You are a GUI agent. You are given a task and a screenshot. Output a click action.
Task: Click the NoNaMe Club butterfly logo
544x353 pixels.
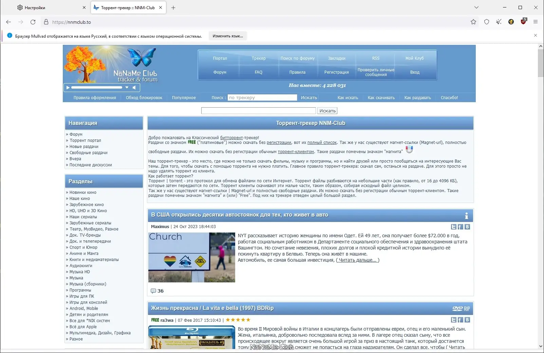point(142,57)
